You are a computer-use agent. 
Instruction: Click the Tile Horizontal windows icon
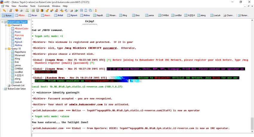81,10
